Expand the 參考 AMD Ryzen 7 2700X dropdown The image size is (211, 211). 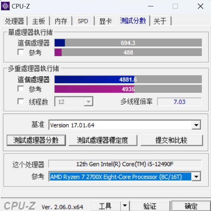click(x=196, y=177)
